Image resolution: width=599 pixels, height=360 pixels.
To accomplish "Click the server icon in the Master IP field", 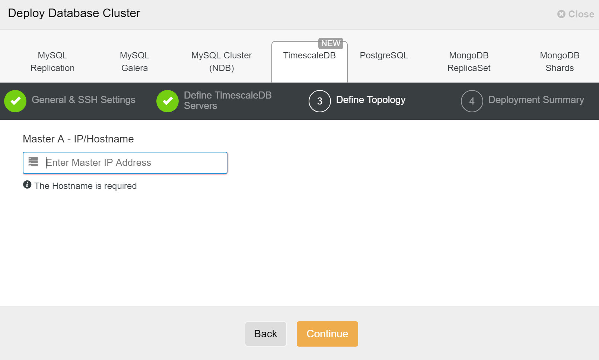I will [34, 162].
